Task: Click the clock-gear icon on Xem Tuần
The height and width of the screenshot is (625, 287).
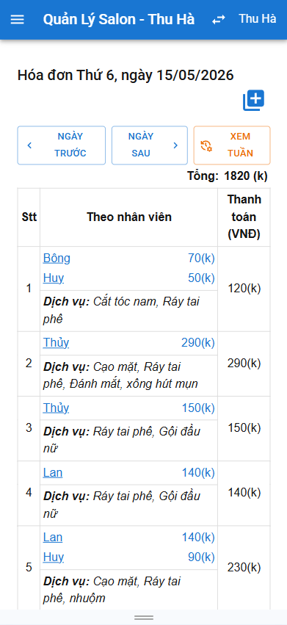Action: [x=206, y=145]
